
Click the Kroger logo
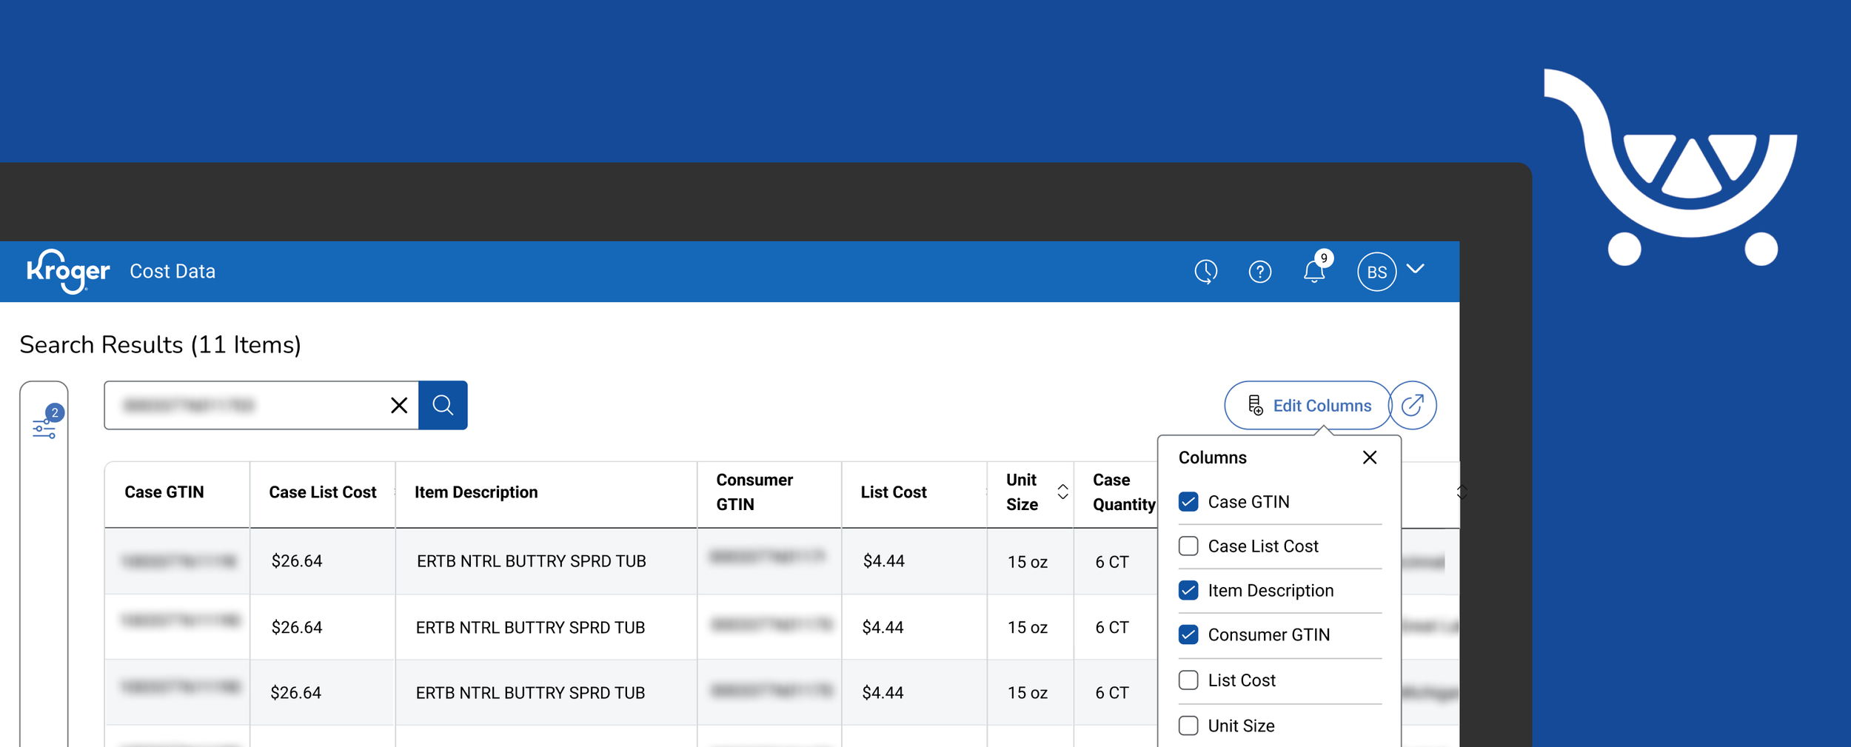coord(68,272)
